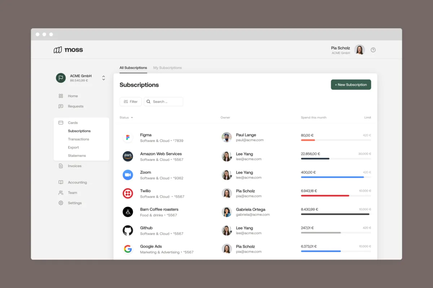Click the Zoom blue spend progress bar
Image resolution: width=433 pixels, height=288 pixels.
(x=332, y=177)
